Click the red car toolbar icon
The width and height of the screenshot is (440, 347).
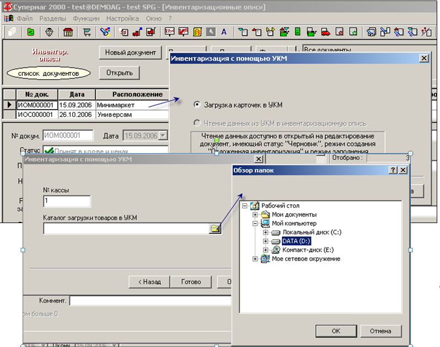(325, 32)
